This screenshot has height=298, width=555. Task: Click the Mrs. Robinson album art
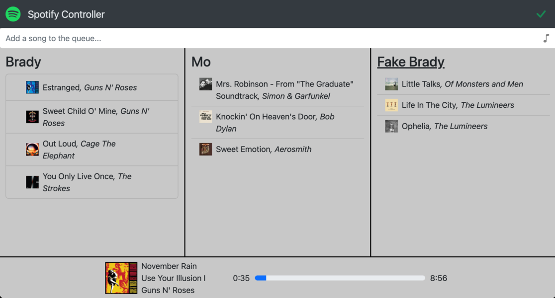(x=205, y=84)
